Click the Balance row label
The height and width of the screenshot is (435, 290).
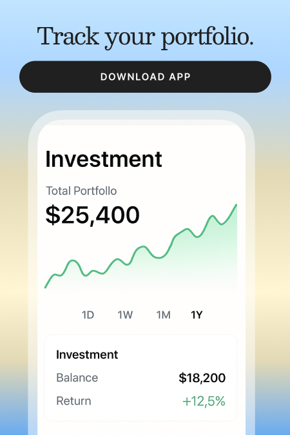coord(77,378)
